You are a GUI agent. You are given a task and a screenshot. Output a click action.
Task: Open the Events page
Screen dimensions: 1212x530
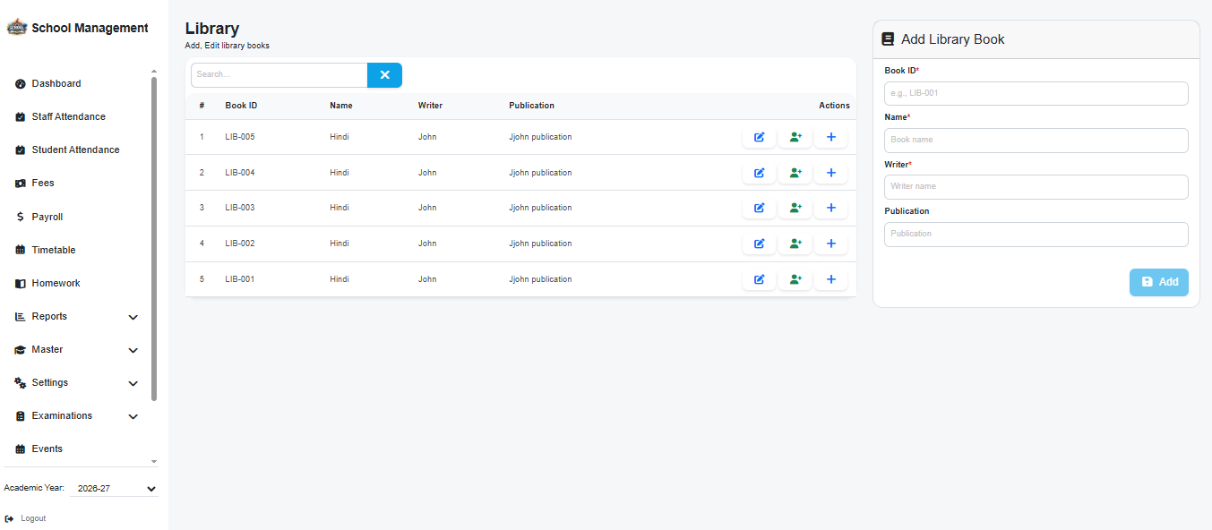(47, 449)
